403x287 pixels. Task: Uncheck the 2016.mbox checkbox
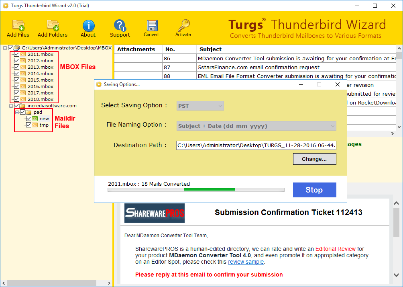[x=16, y=86]
